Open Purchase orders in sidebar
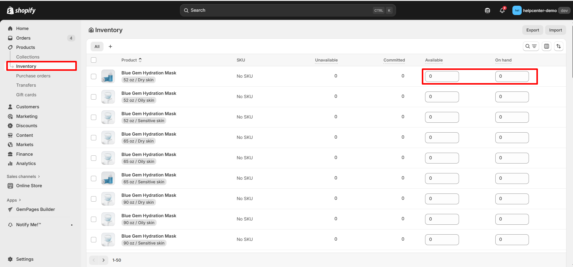 pyautogui.click(x=33, y=76)
